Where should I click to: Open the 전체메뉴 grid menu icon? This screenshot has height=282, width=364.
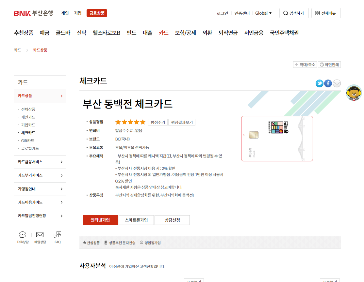(326, 13)
